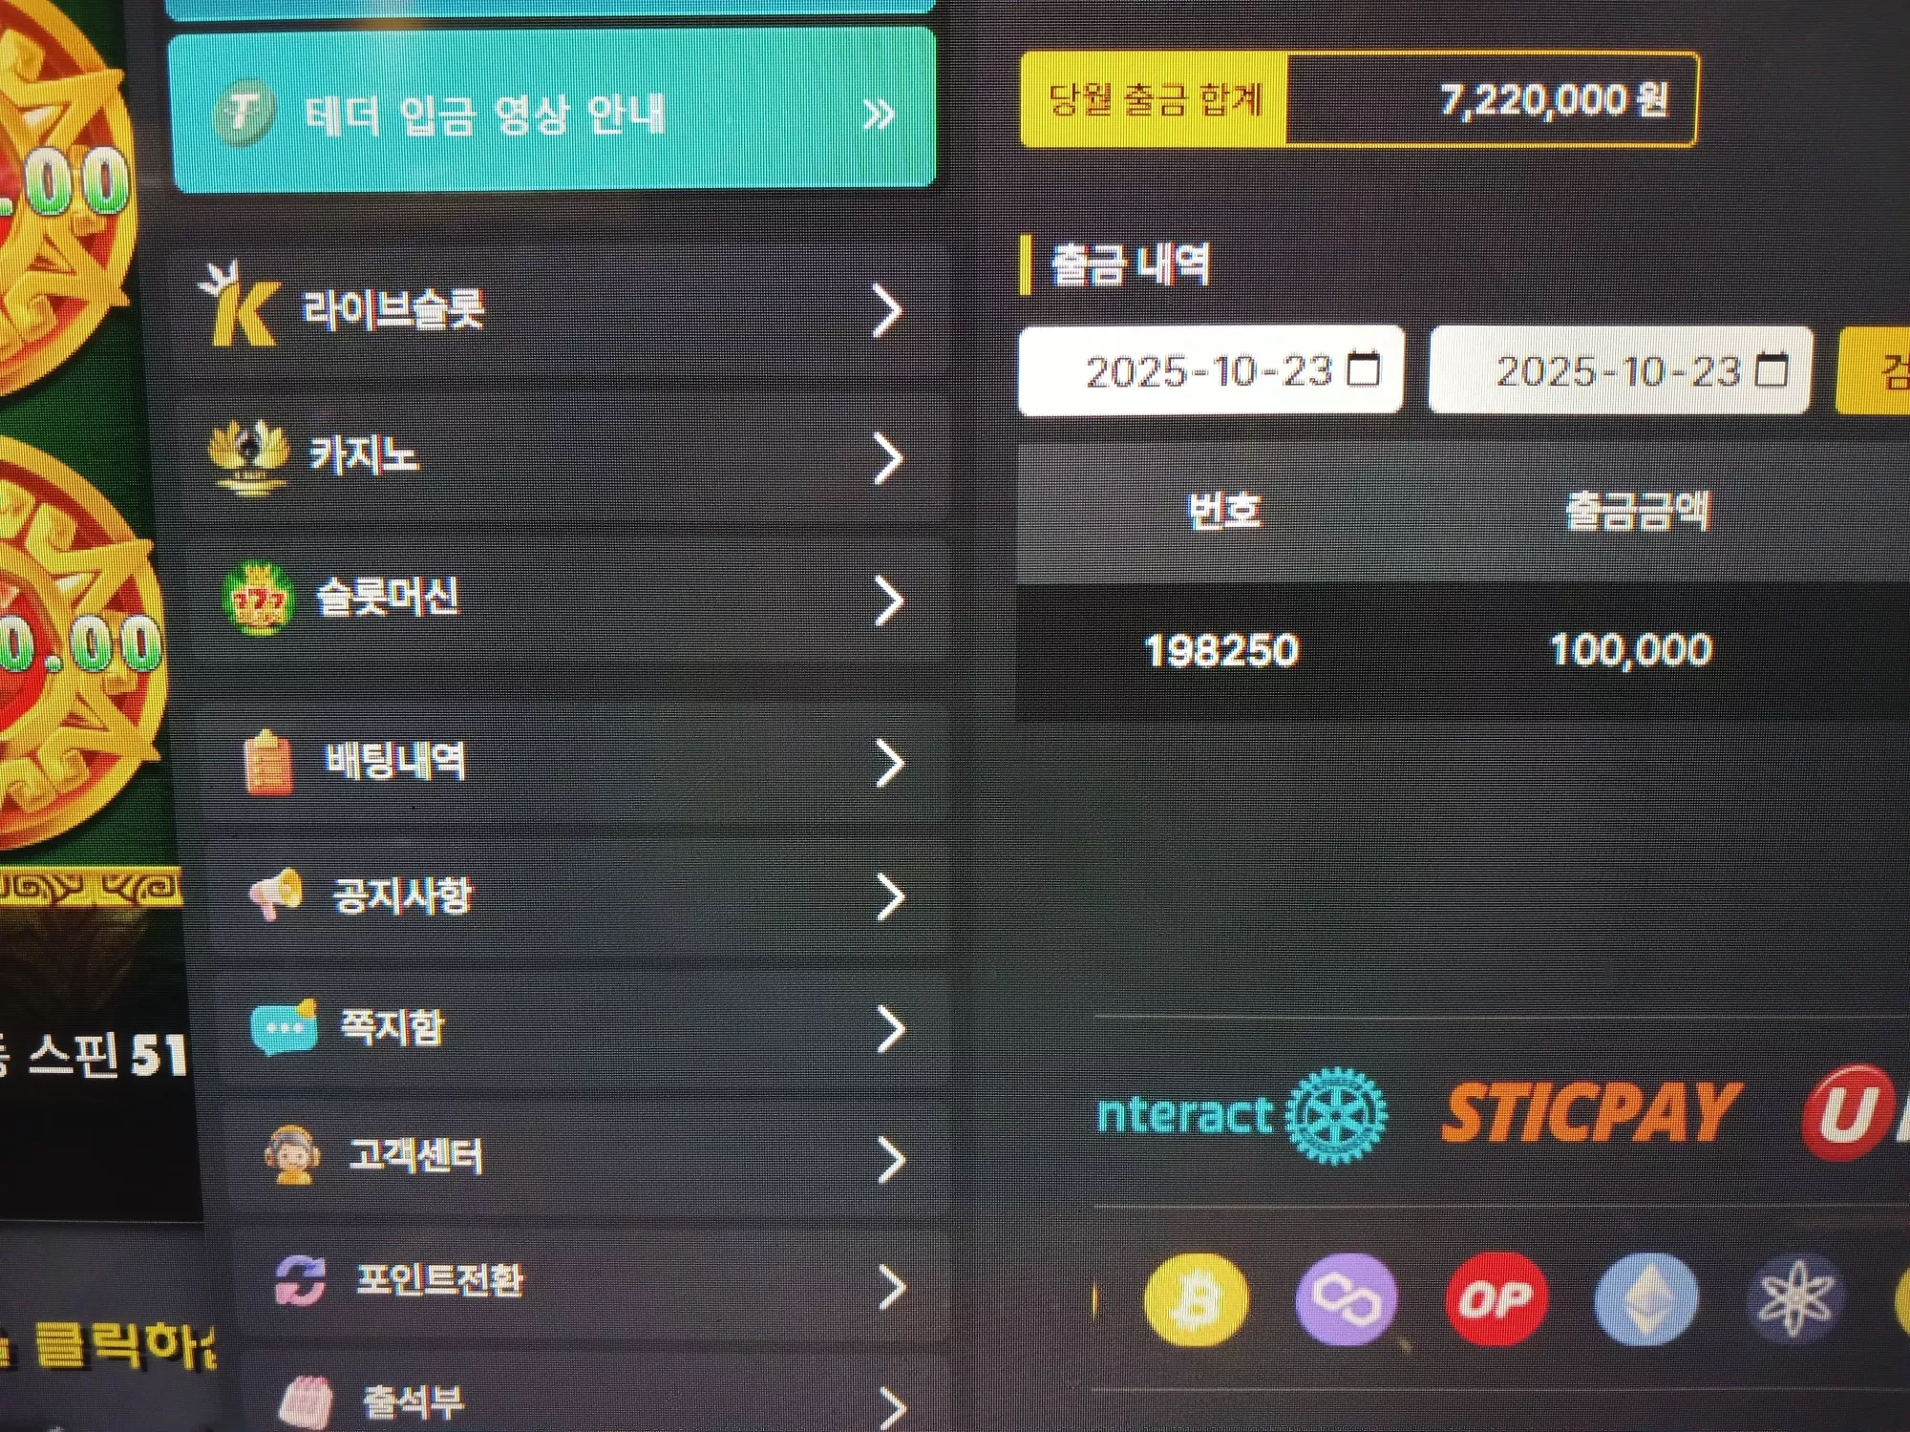This screenshot has width=1910, height=1432.
Task: Click the blue Ethereum coin icon
Action: [x=1646, y=1299]
